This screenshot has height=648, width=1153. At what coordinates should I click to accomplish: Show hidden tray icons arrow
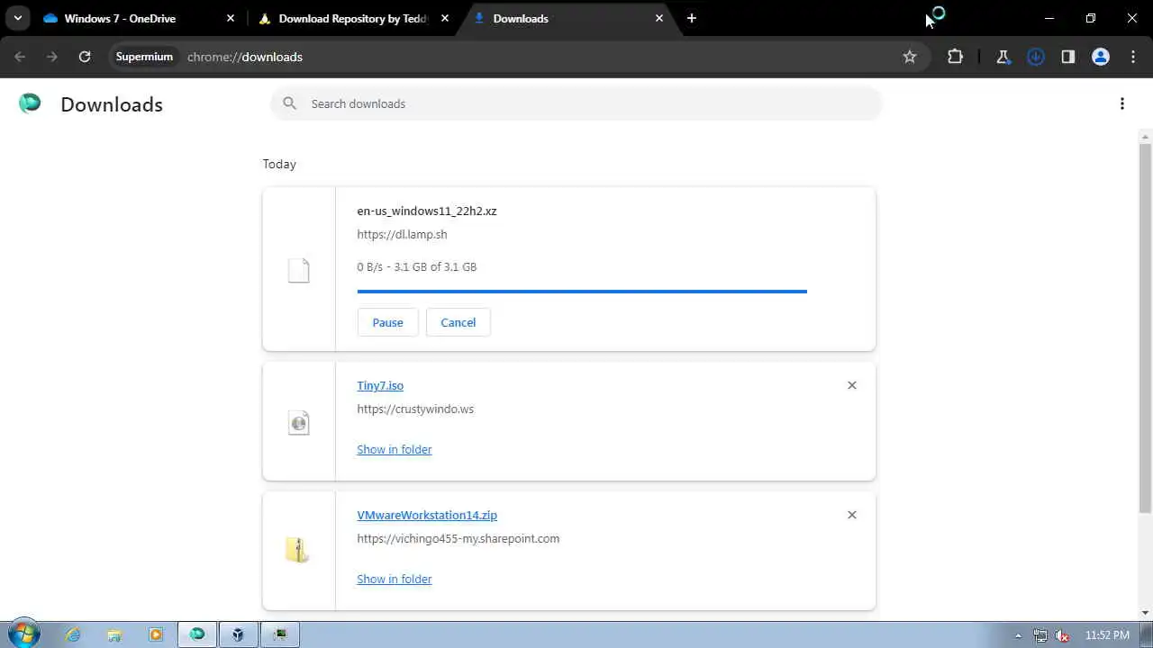(1018, 634)
